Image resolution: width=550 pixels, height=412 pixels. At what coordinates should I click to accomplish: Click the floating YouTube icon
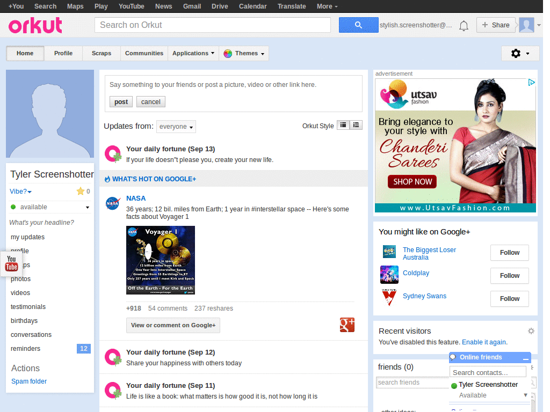11,263
